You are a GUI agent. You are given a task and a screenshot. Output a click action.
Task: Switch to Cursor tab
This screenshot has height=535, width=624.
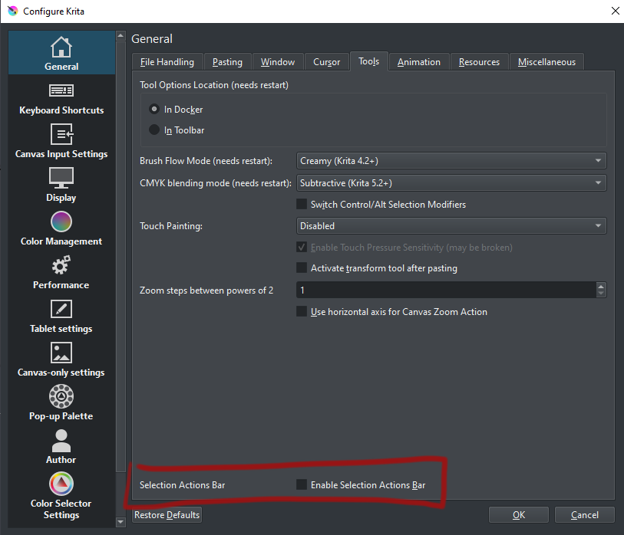[327, 62]
